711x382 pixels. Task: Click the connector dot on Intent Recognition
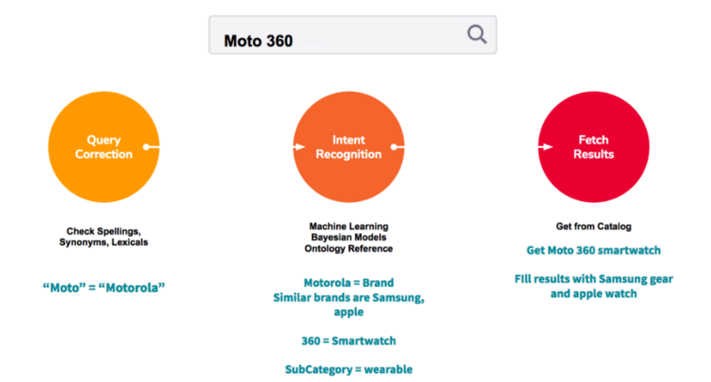(394, 147)
